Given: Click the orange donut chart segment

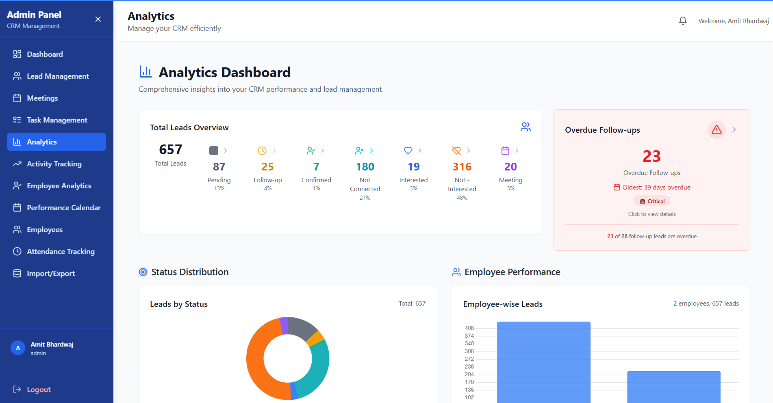Looking at the screenshot, I should 256,365.
